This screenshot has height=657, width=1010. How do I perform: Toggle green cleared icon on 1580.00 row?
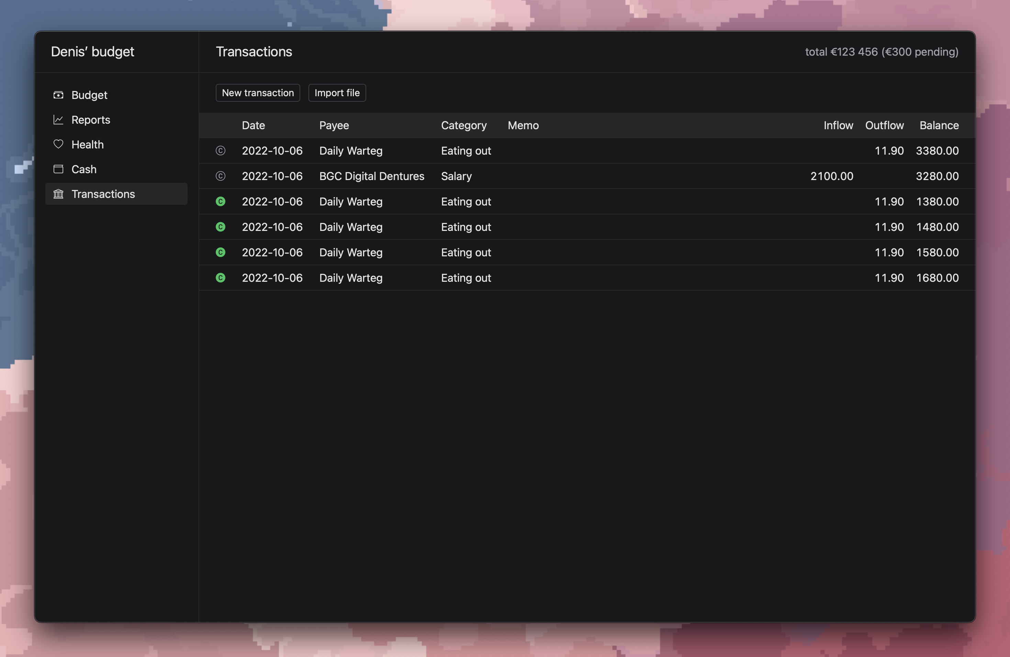point(220,253)
